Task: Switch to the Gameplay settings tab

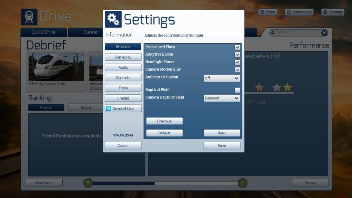Action: coord(123,57)
